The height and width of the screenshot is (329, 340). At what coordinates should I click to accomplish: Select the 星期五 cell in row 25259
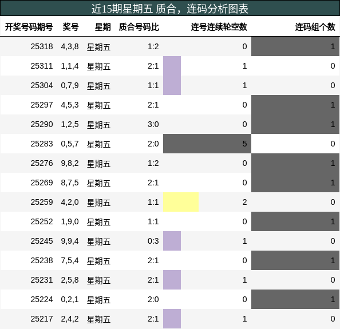[98, 203]
